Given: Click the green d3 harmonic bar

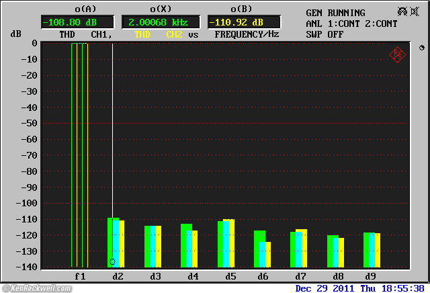Looking at the screenshot, I should 147,247.
